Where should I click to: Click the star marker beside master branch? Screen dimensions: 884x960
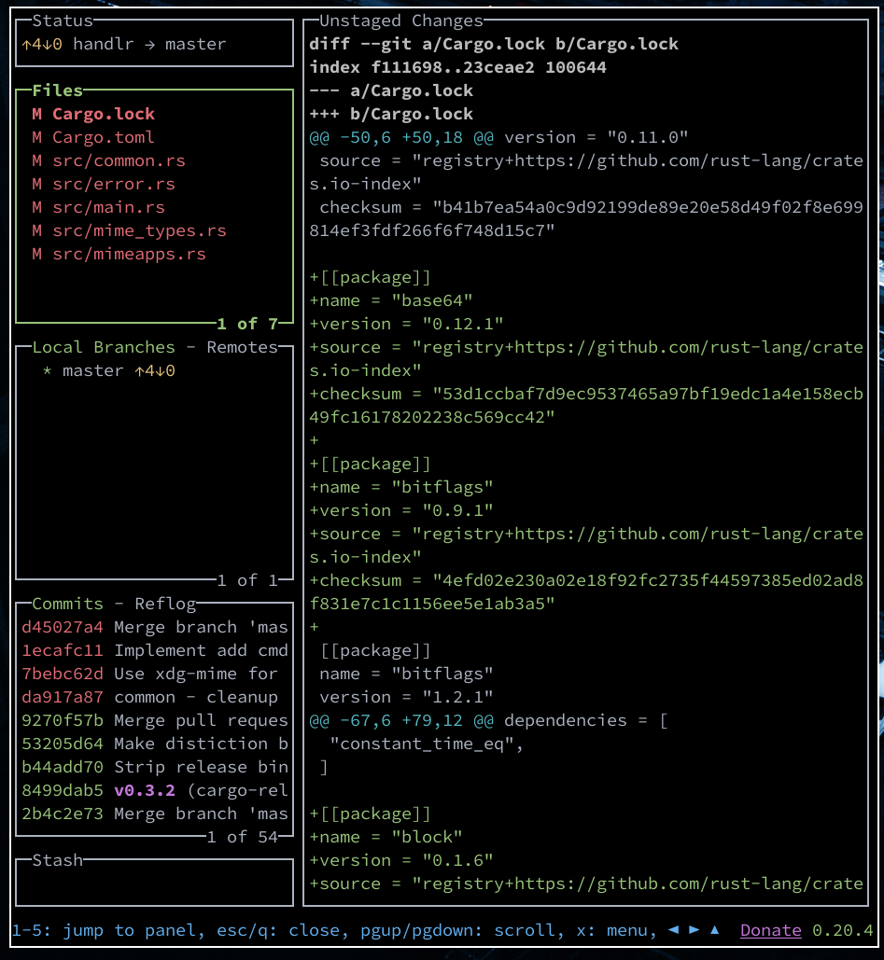pyautogui.click(x=48, y=370)
